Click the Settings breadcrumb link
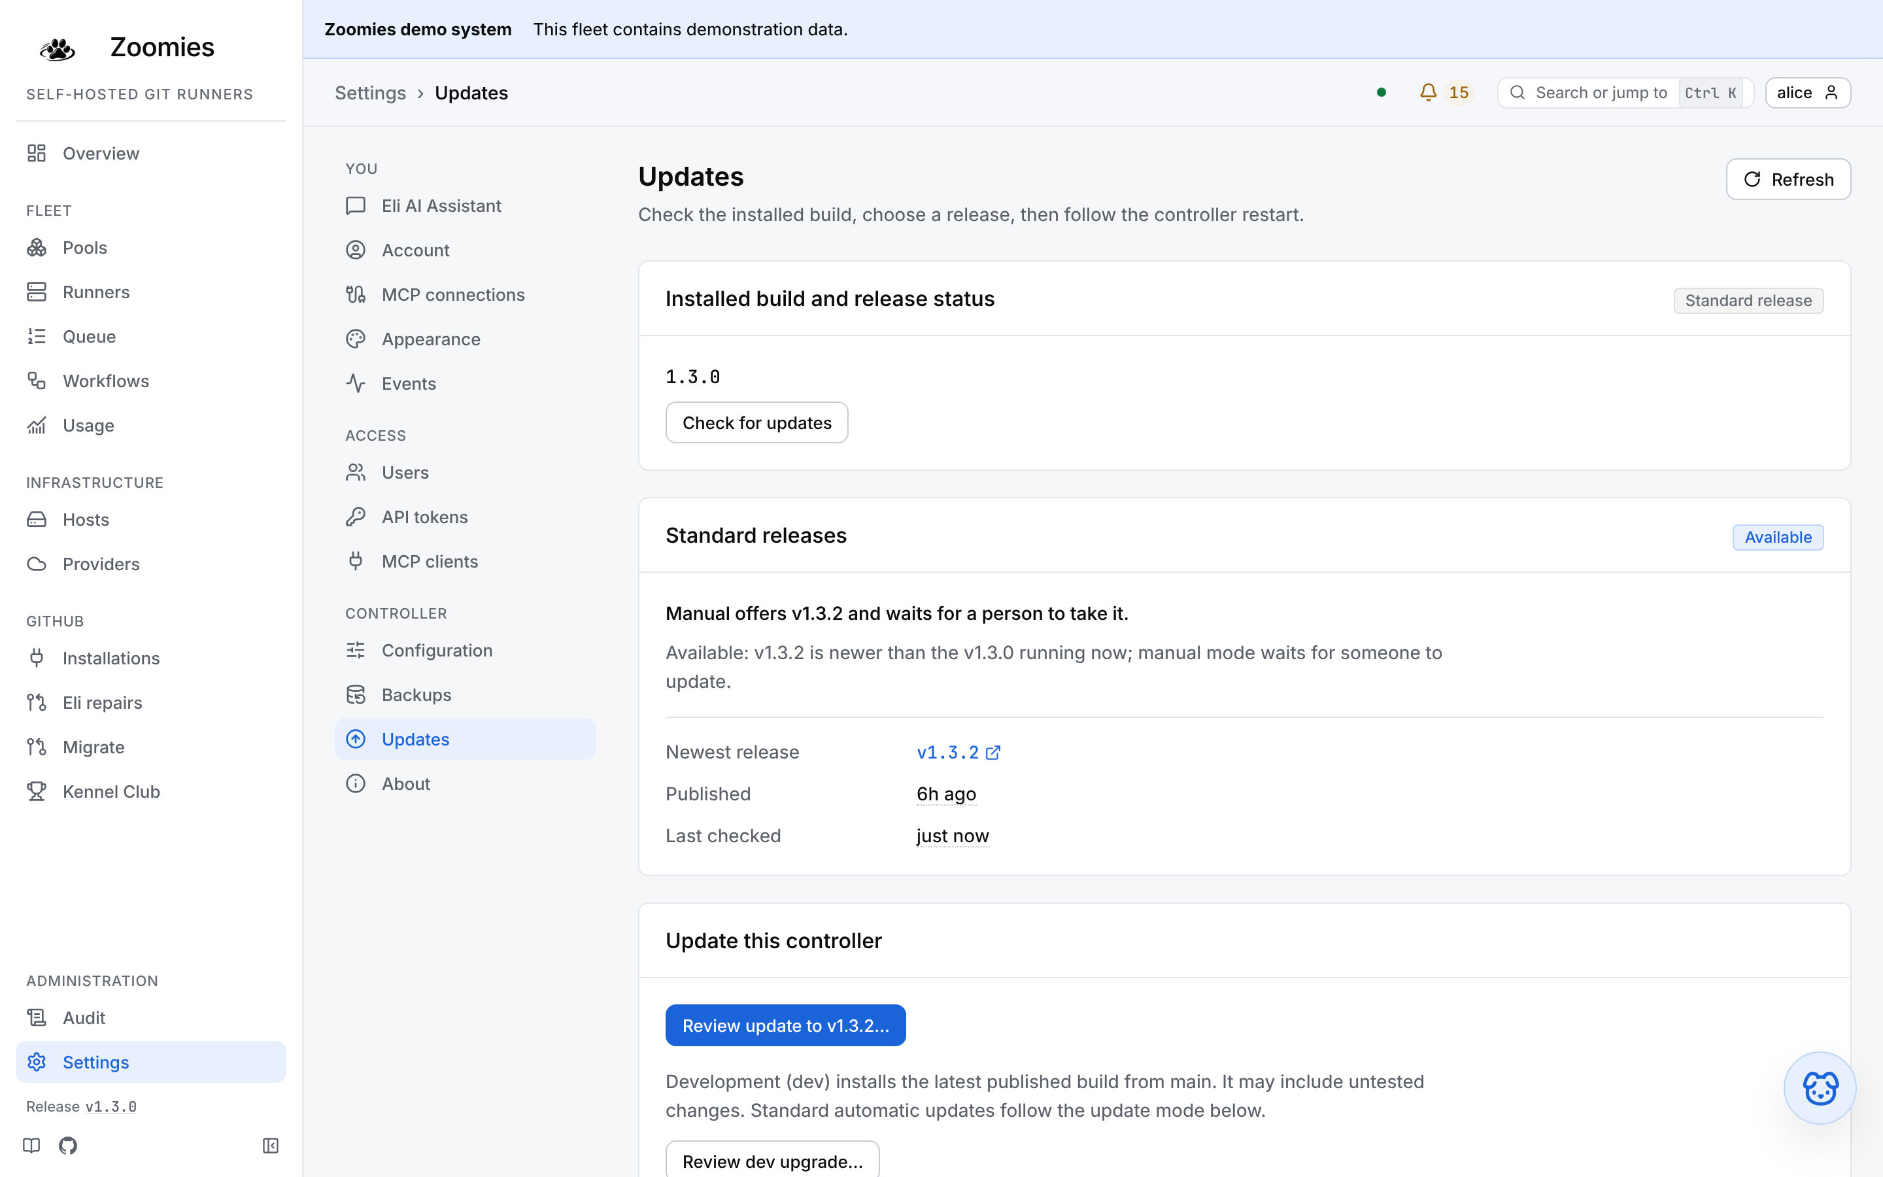Image resolution: width=1883 pixels, height=1177 pixels. (370, 93)
